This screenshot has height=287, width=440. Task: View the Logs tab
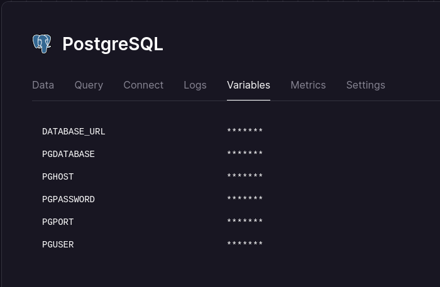tap(195, 85)
